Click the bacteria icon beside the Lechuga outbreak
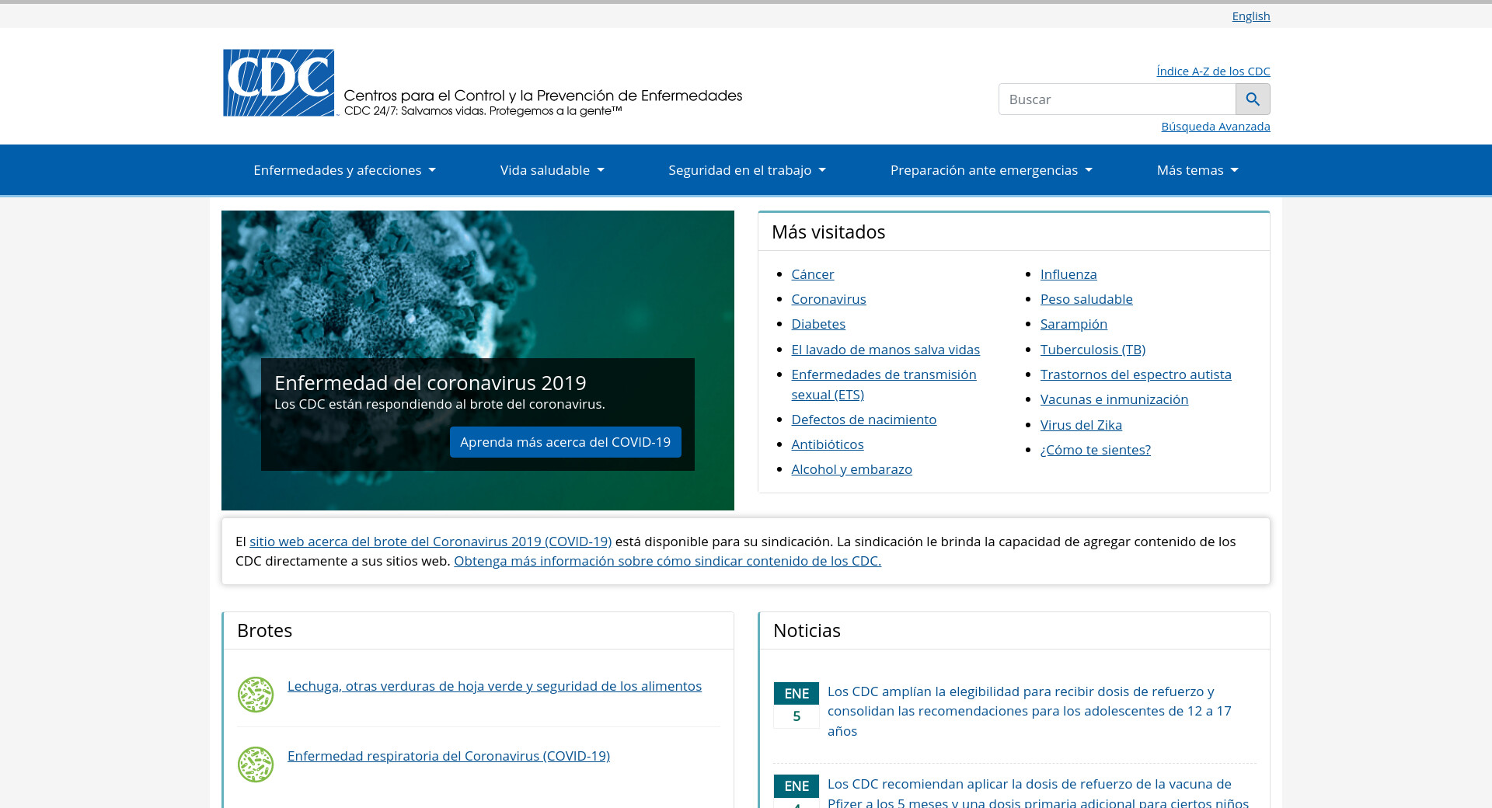Screen dimensions: 1492x808 coord(256,695)
